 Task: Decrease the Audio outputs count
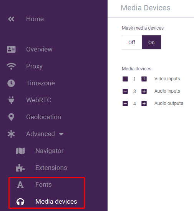125,104
